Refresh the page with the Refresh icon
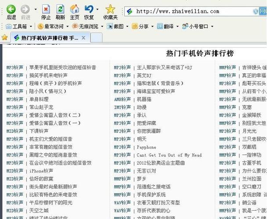Viewport: 267px width, 219px height. click(60, 9)
